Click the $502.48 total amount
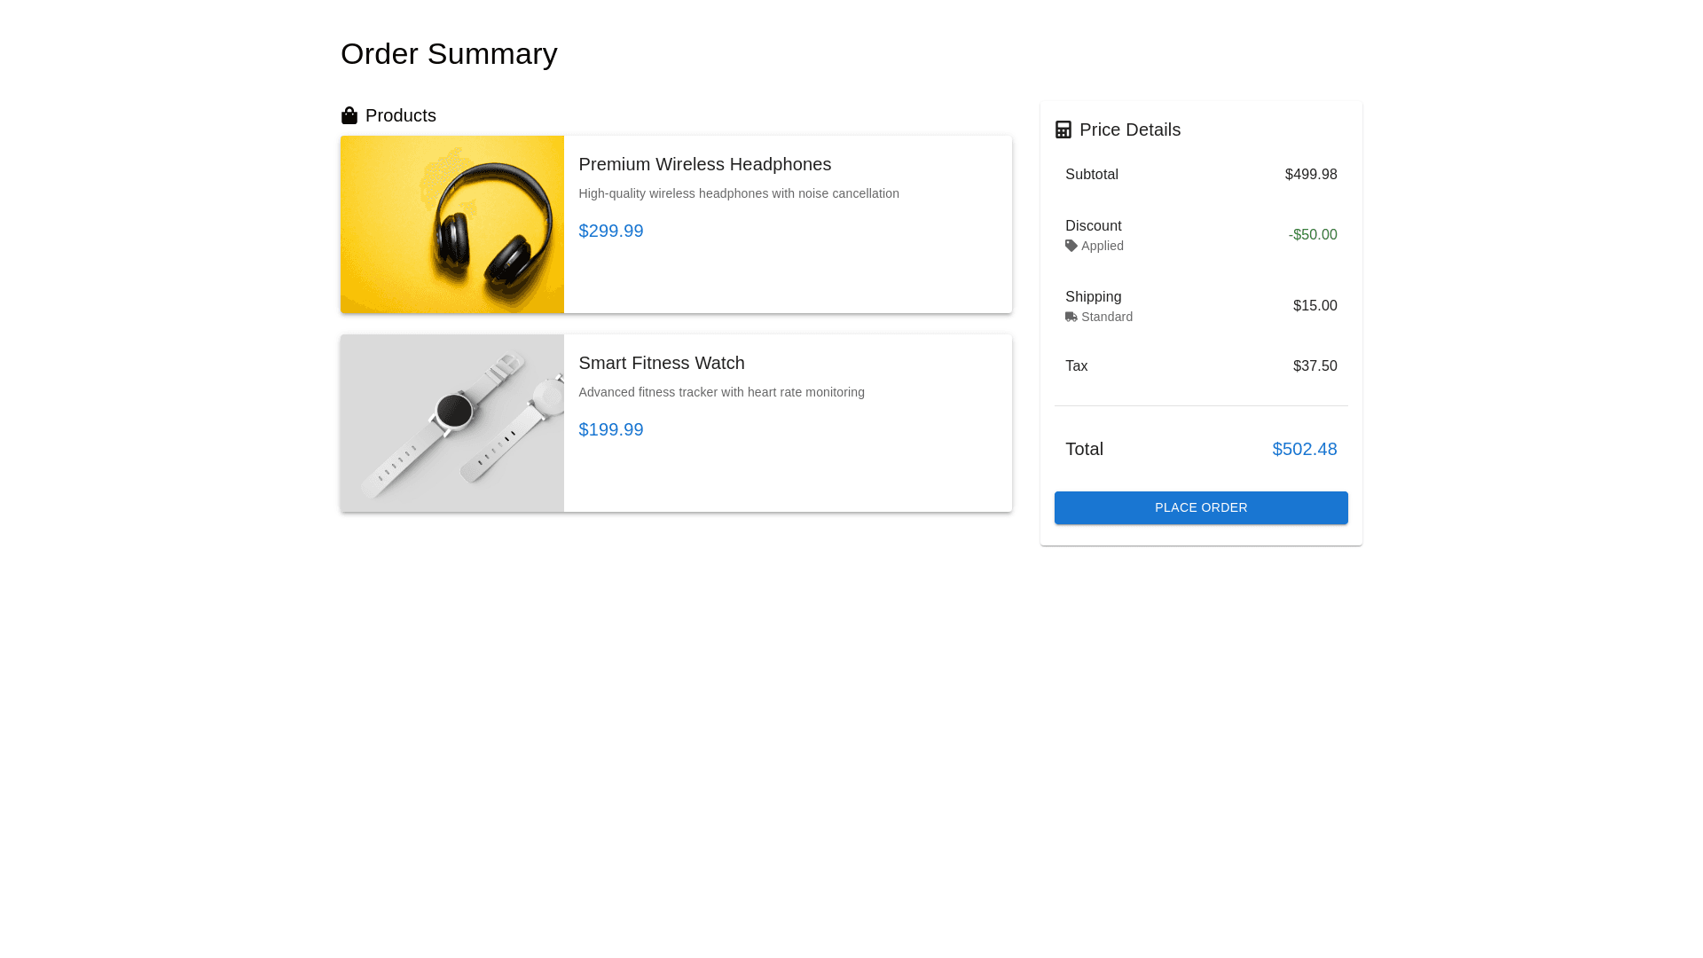 [1304, 449]
